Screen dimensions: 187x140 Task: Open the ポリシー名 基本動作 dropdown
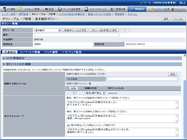pyautogui.click(x=48, y=30)
